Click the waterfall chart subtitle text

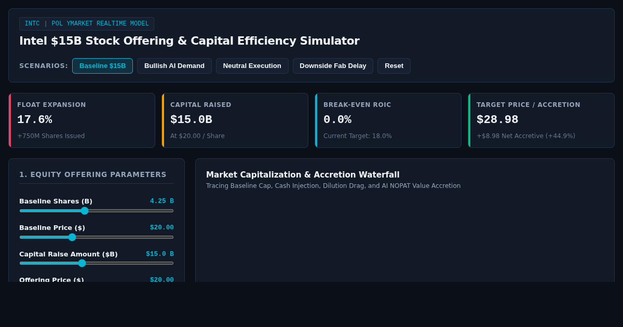point(333,186)
